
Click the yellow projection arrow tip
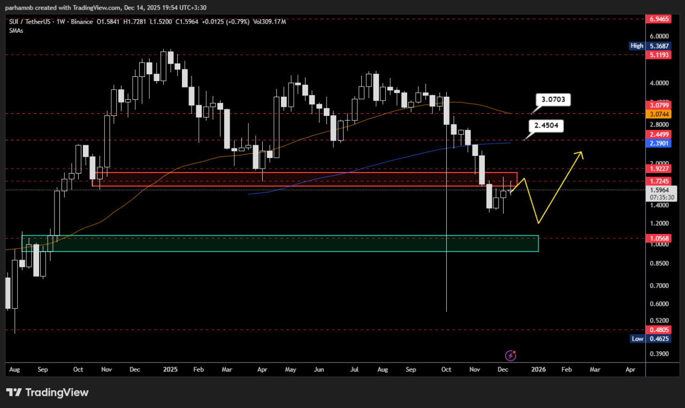tap(581, 153)
